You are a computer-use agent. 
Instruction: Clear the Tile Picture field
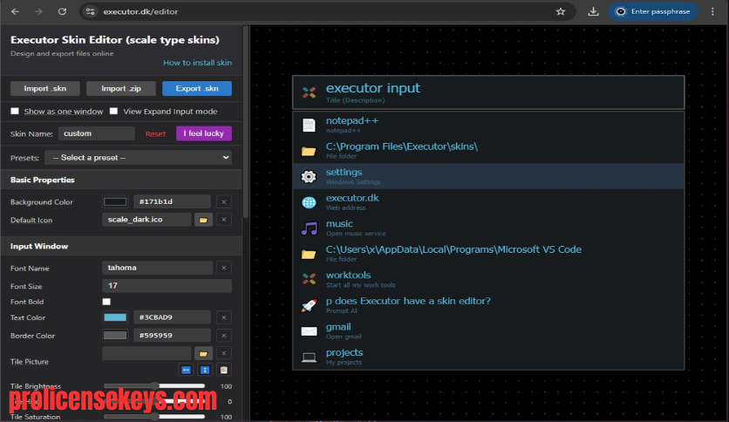[223, 354]
